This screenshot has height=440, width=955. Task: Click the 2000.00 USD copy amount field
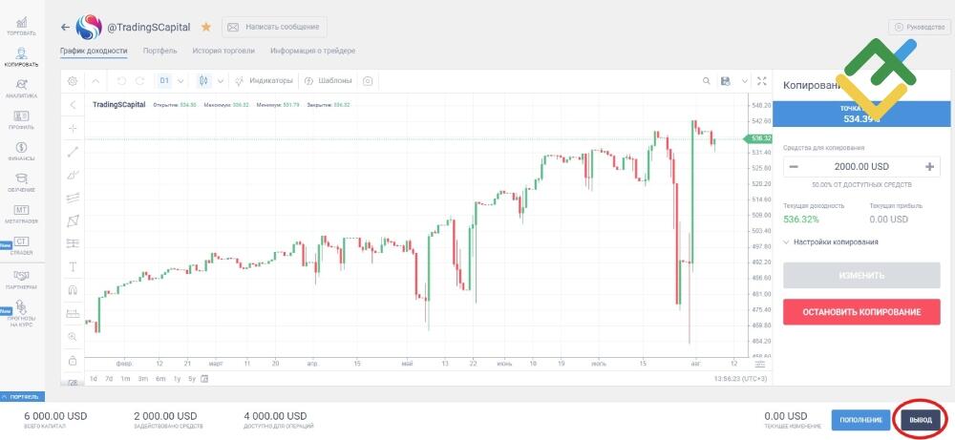click(x=861, y=167)
